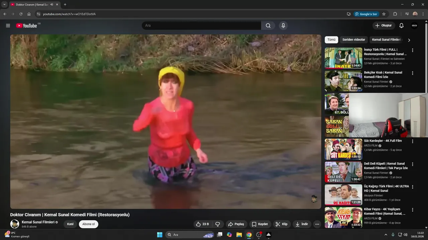
Task: Open options for Bekçiler Kralı video
Action: [x=412, y=73]
